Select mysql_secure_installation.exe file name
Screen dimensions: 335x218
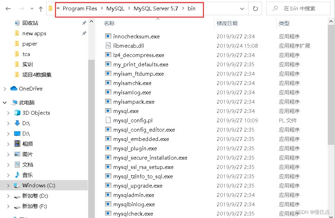(x=150, y=158)
